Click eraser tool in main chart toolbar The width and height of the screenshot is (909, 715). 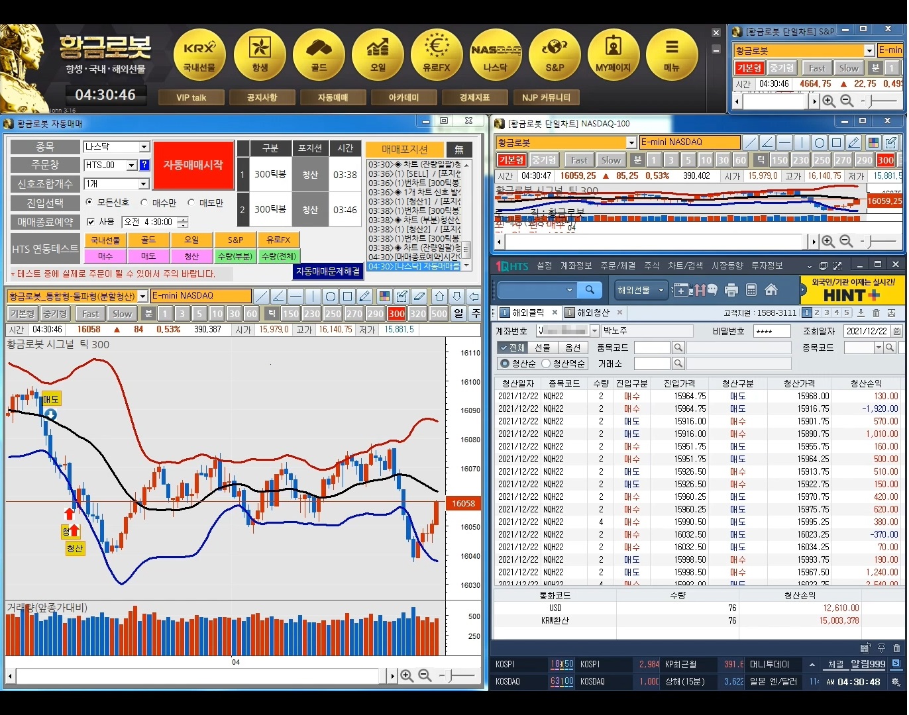coord(419,296)
